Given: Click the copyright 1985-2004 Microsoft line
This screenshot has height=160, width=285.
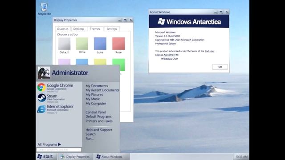Looking at the screenshot, I should pyautogui.click(x=180, y=40).
